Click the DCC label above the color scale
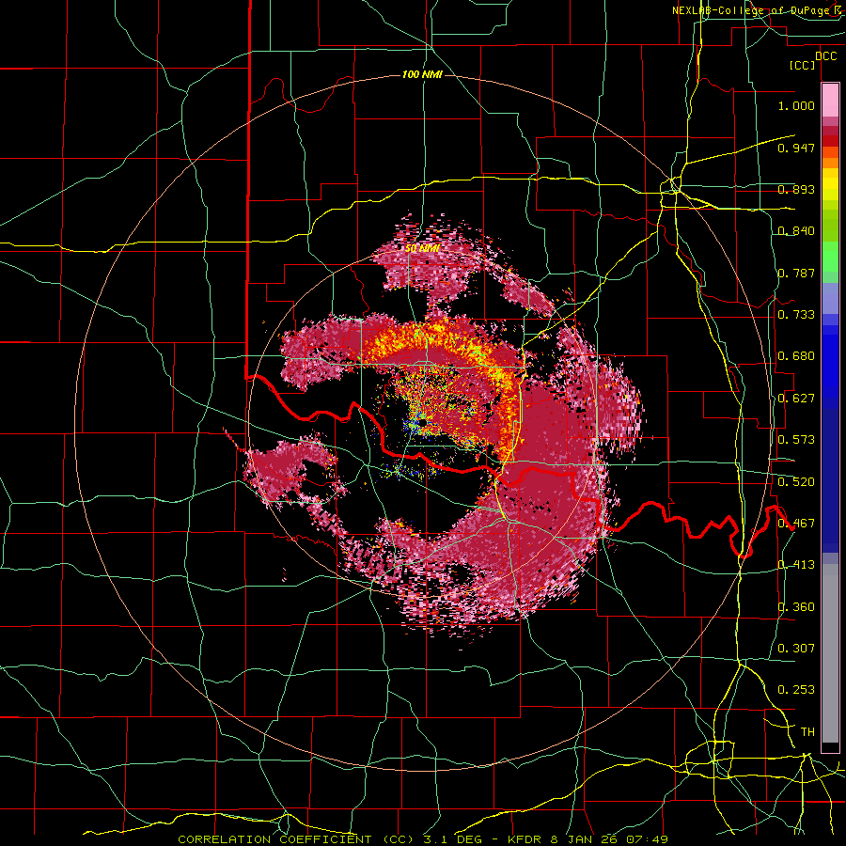This screenshot has height=846, width=846. click(x=826, y=56)
